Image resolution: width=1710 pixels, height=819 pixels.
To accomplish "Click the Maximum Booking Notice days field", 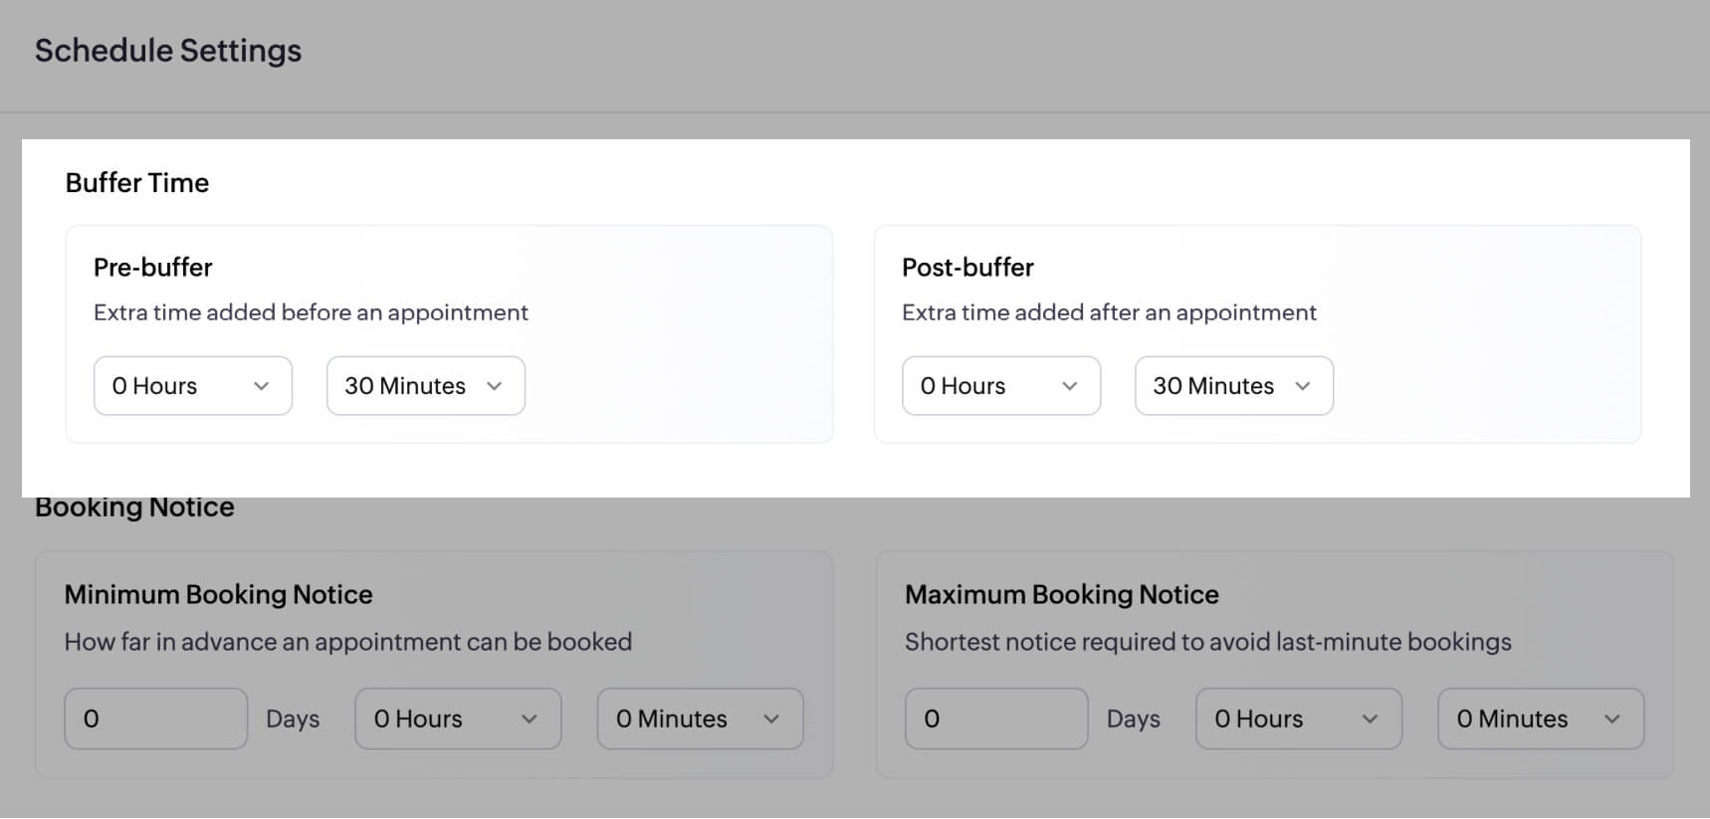I will [995, 718].
